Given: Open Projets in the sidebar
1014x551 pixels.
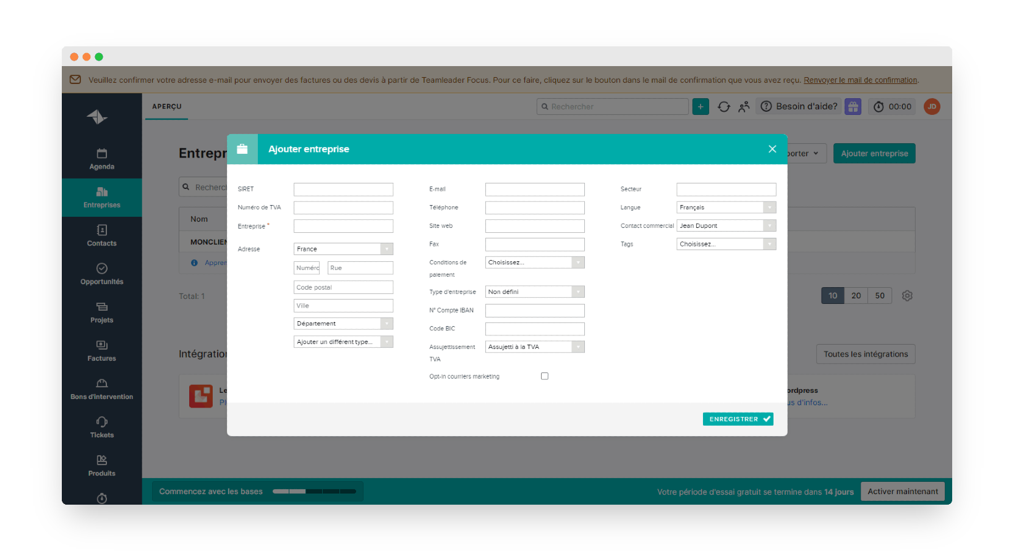Looking at the screenshot, I should 101,313.
